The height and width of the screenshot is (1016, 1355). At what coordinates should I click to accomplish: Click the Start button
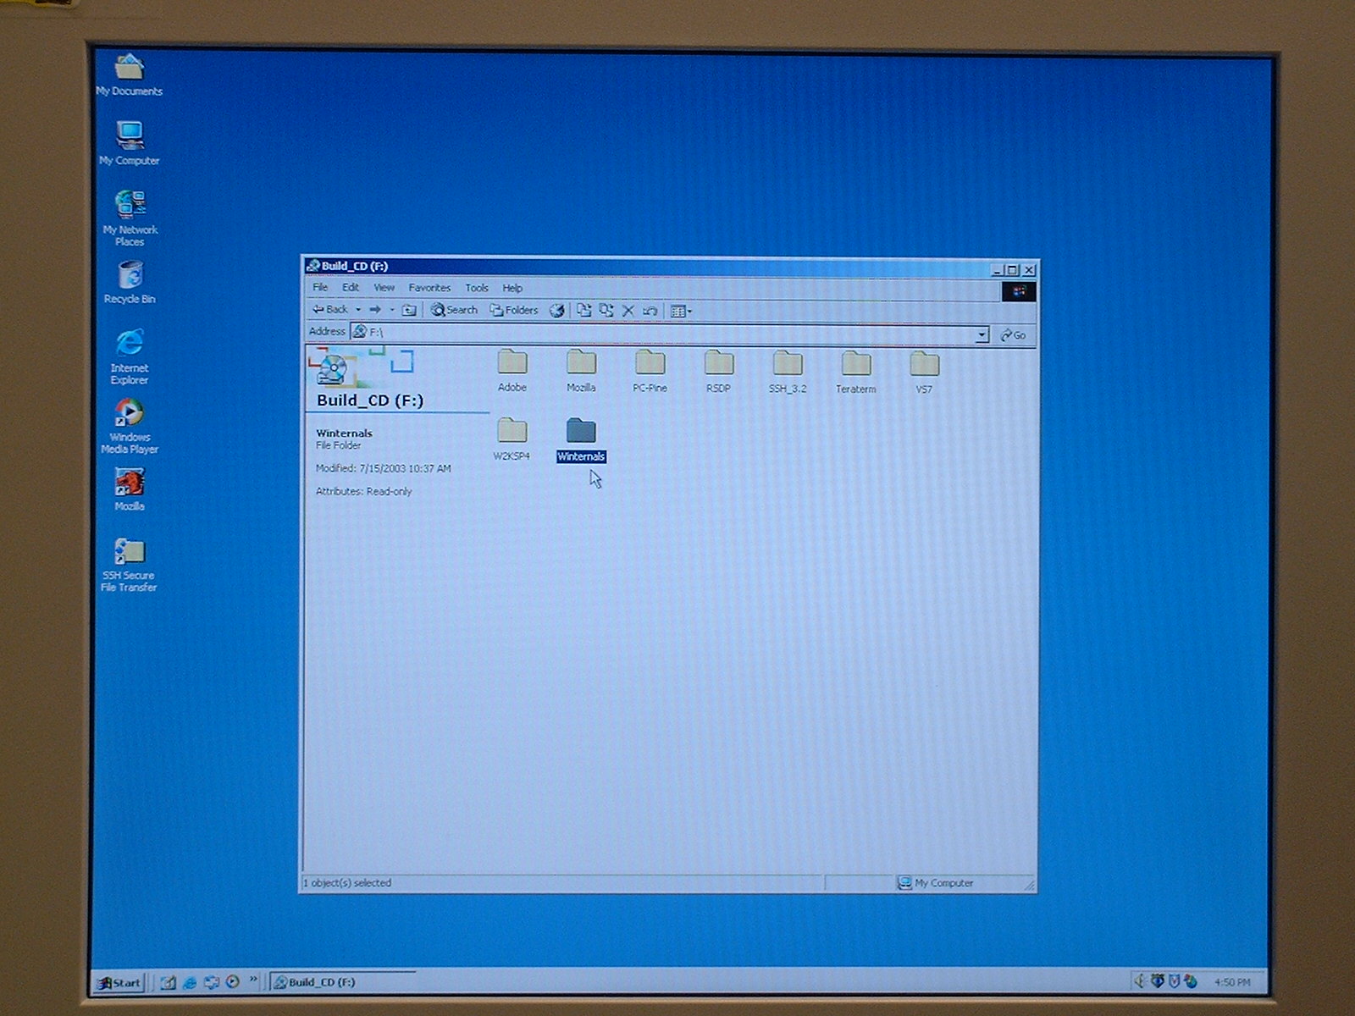point(119,982)
